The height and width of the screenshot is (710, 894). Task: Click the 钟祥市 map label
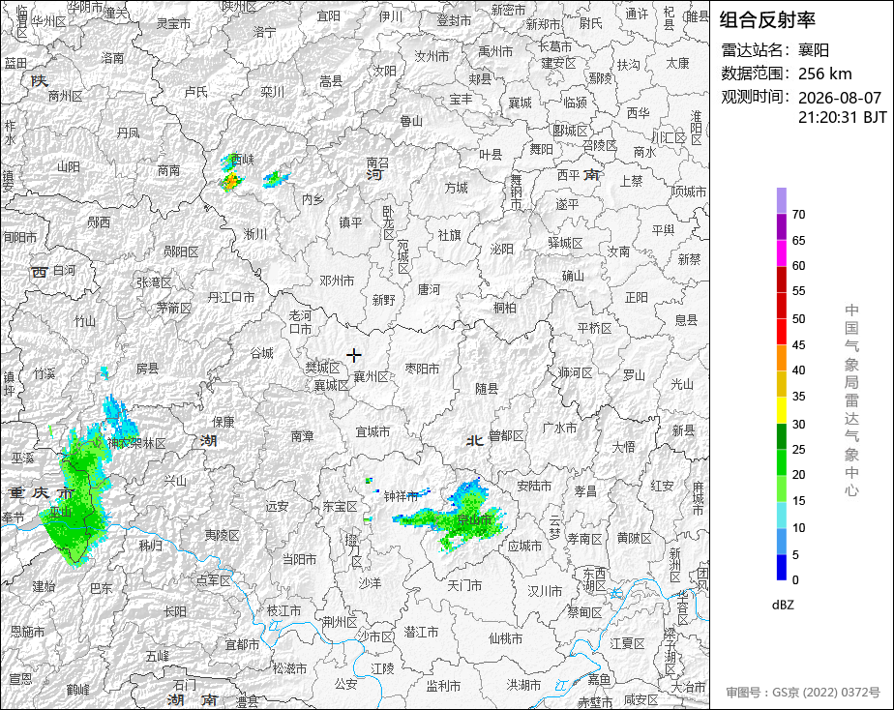(x=401, y=496)
